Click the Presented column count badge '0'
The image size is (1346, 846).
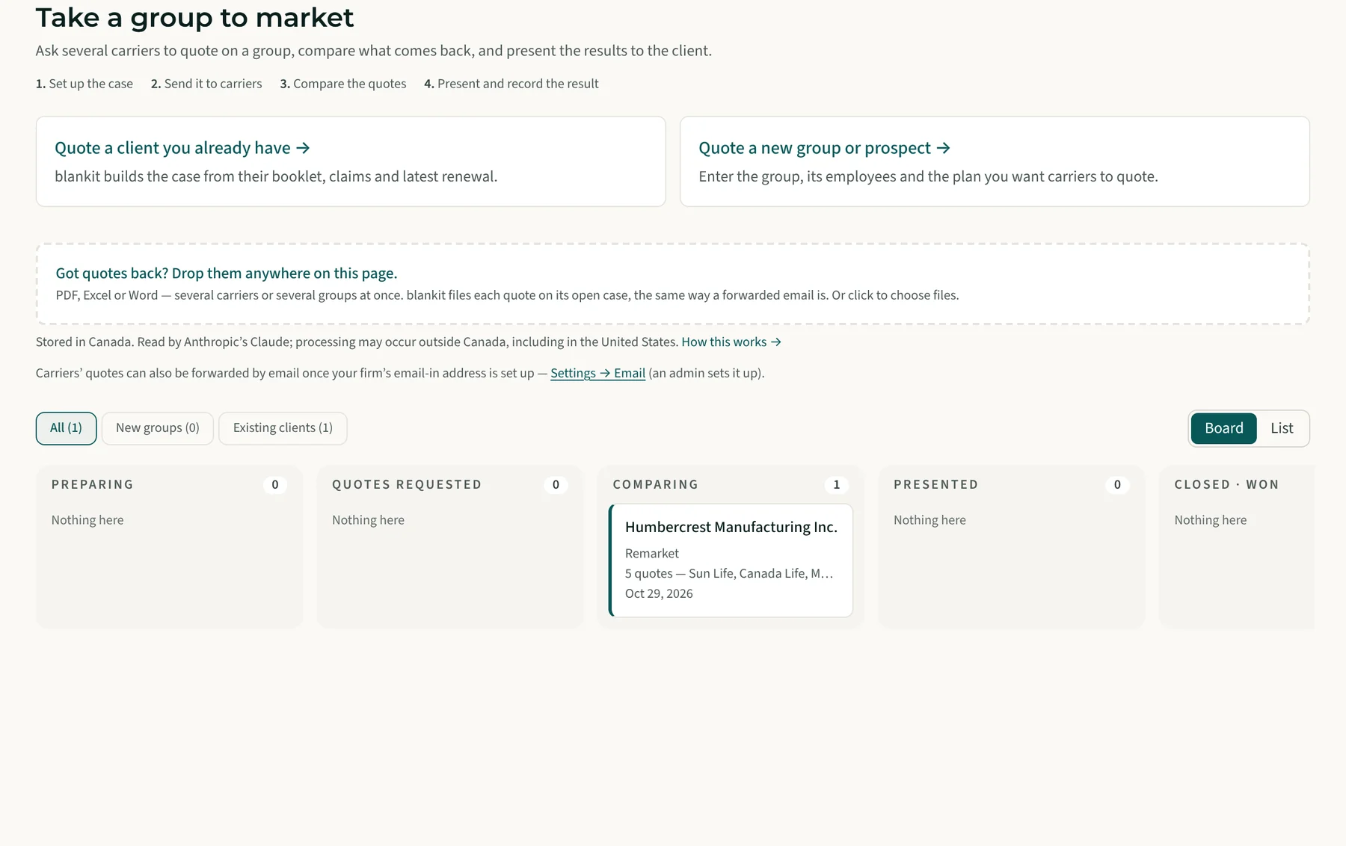tap(1117, 484)
